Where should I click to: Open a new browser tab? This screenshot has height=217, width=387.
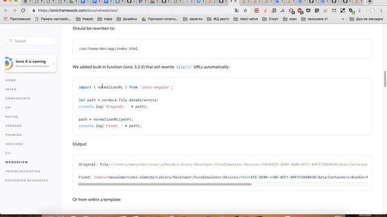pyautogui.click(x=369, y=2)
